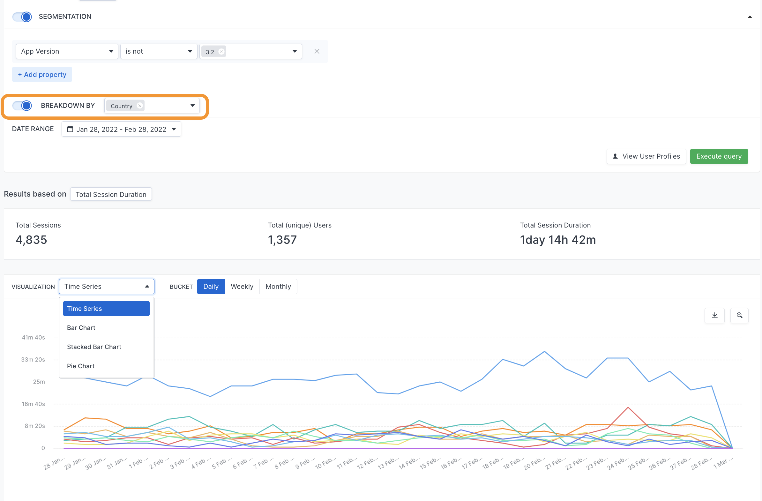This screenshot has width=762, height=501.
Task: Click Total Session Duration results selector
Action: point(111,194)
